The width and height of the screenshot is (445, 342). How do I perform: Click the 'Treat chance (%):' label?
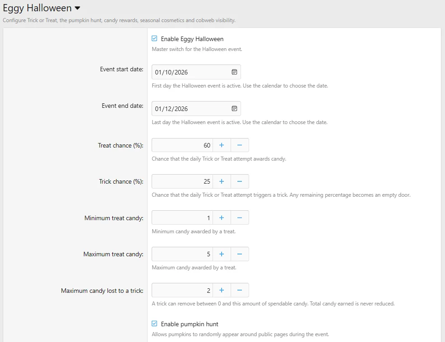pyautogui.click(x=121, y=145)
